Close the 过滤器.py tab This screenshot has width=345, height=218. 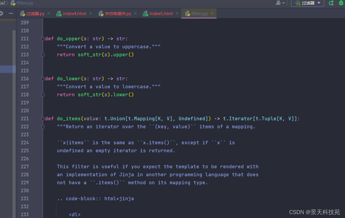click(49, 14)
